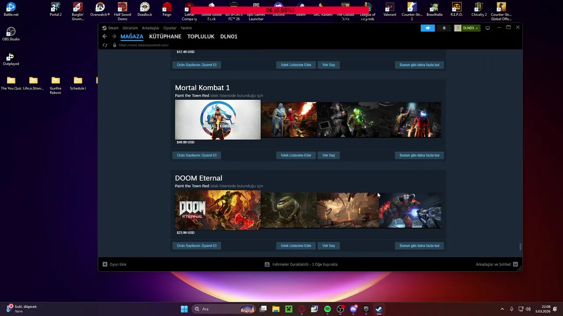The width and height of the screenshot is (563, 316).
Task: Find more like DOOM Eternal
Action: point(419,246)
